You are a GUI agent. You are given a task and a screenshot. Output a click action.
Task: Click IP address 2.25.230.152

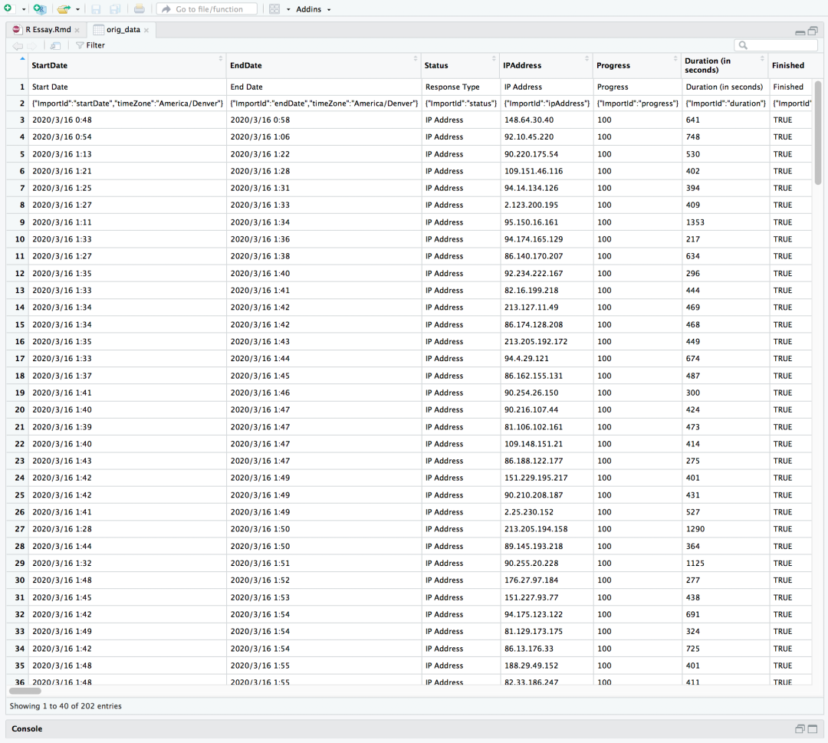546,512
